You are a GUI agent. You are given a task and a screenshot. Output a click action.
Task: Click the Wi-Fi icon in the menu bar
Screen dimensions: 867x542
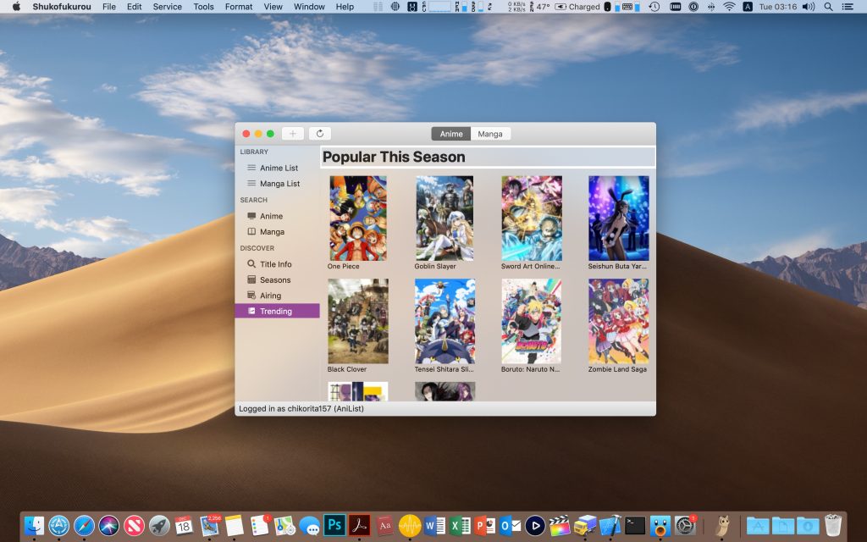[729, 7]
